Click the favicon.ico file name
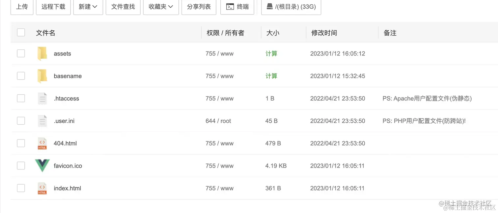This screenshot has height=213, width=498. pyautogui.click(x=68, y=166)
